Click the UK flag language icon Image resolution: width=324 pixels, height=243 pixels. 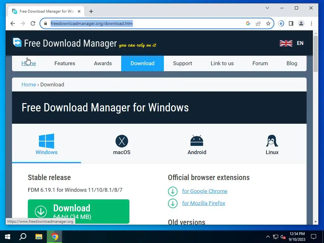pos(286,43)
